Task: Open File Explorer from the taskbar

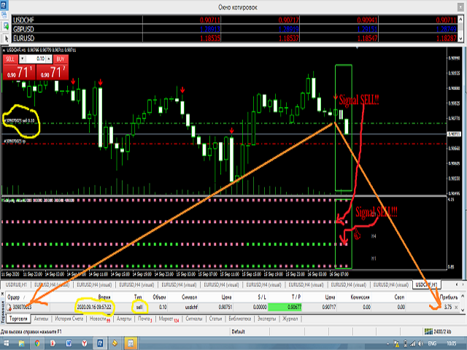Action: (21, 343)
